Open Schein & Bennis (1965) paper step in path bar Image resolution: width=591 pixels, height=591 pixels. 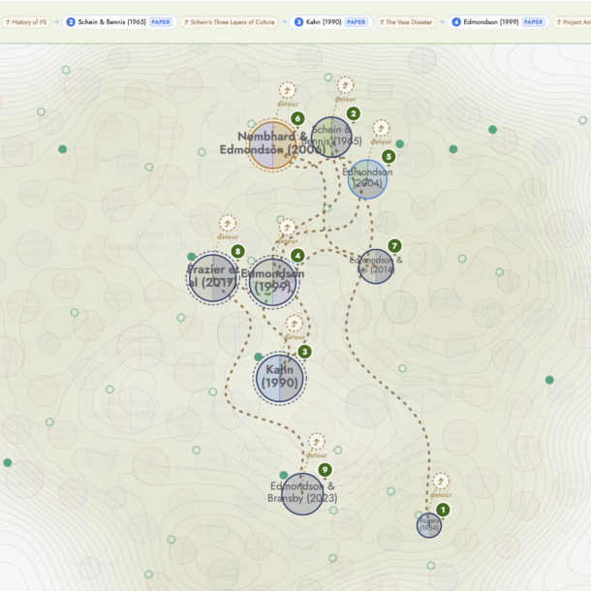click(x=119, y=22)
